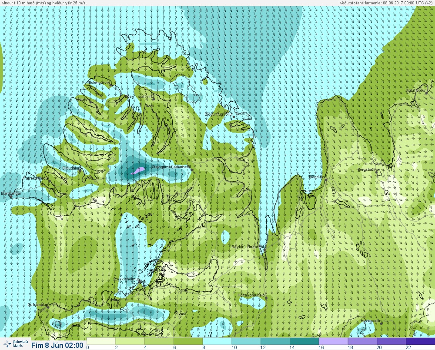Screen dimensions: 435x350
Task: Click the Siglufjörður station label
Action: (415, 90)
